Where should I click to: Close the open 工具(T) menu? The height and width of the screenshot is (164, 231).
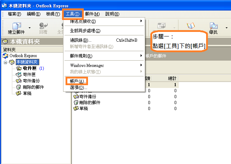click(x=73, y=14)
